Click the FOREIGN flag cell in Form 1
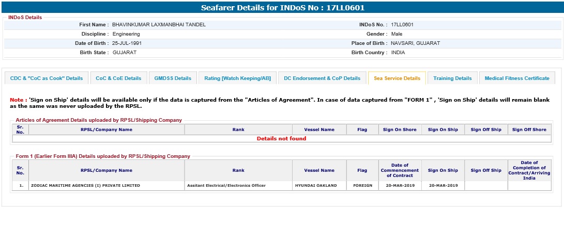 362,185
